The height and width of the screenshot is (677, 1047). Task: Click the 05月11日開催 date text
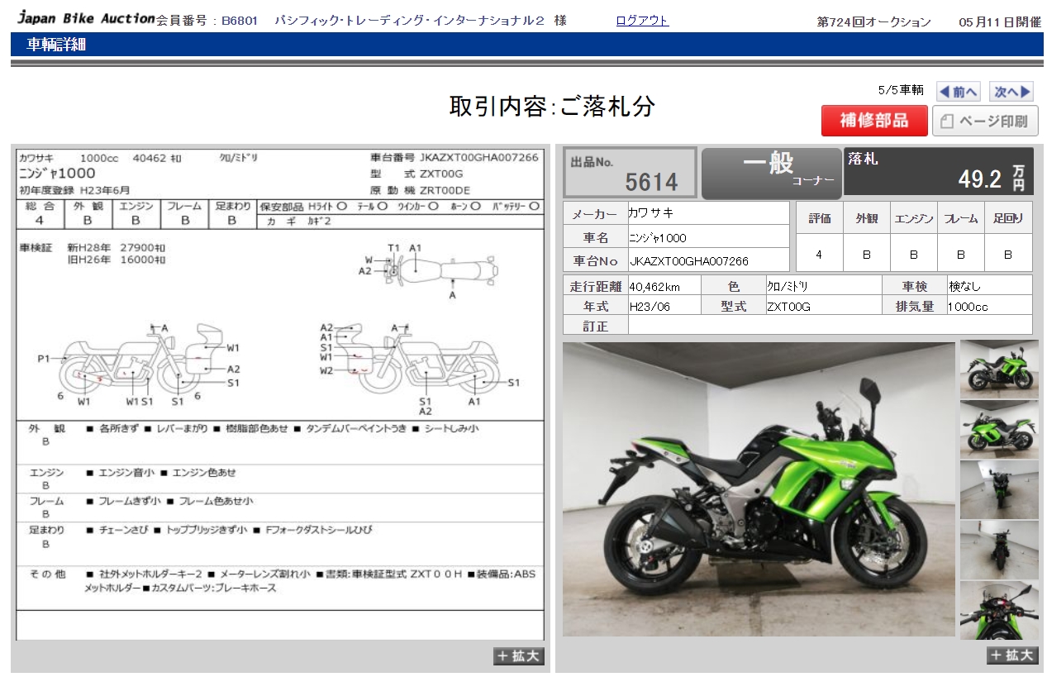tap(1001, 22)
